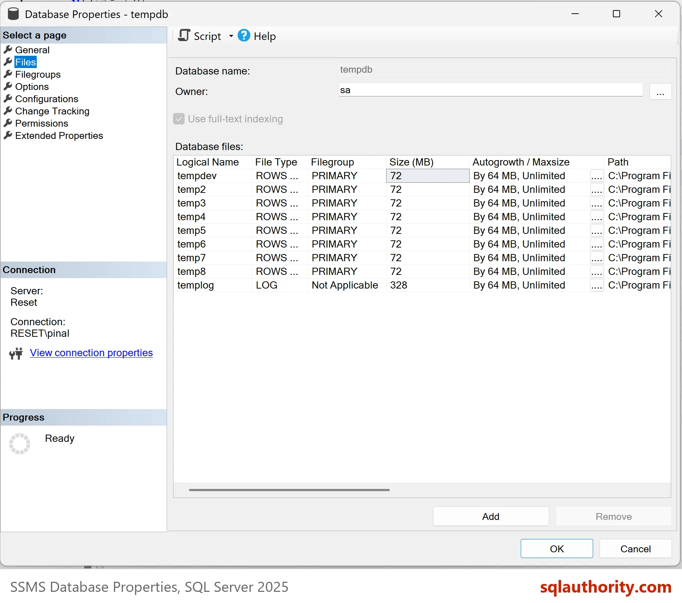682x603 pixels.
Task: Click the Cancel button
Action: point(636,549)
